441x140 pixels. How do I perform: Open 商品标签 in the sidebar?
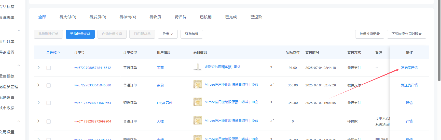(7, 7)
